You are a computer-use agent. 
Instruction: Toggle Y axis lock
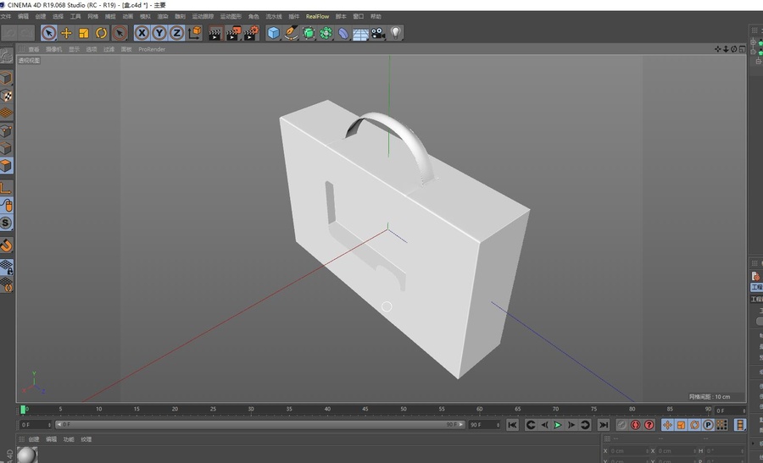click(x=159, y=33)
